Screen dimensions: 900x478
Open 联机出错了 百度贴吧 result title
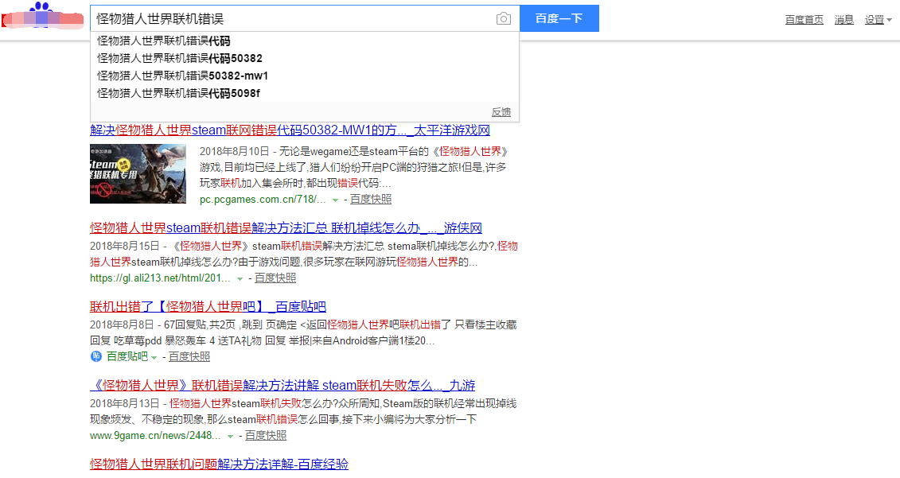point(208,306)
